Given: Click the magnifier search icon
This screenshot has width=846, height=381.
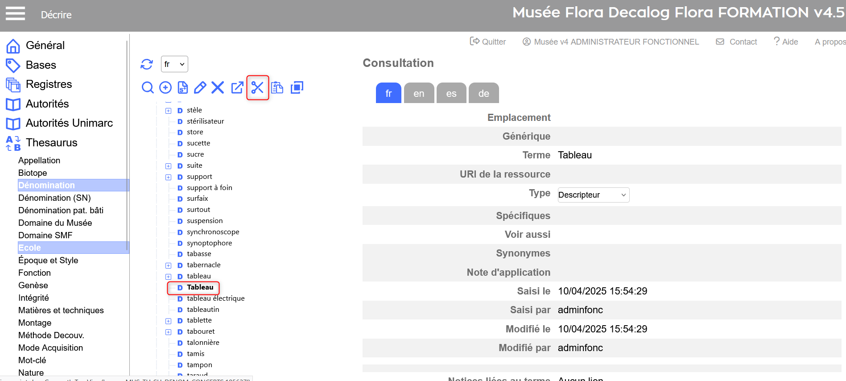Looking at the screenshot, I should pos(148,87).
